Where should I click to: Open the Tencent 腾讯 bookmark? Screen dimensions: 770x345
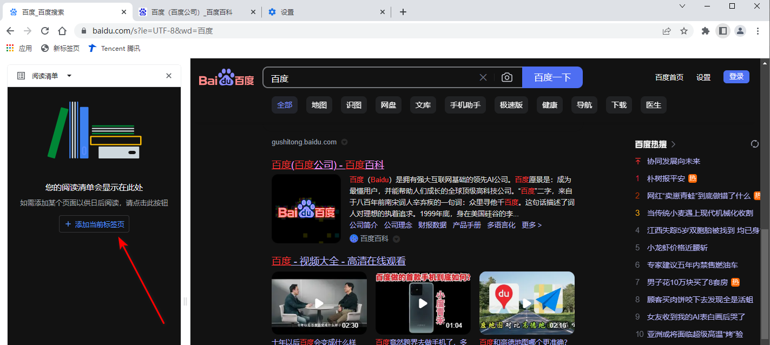114,48
